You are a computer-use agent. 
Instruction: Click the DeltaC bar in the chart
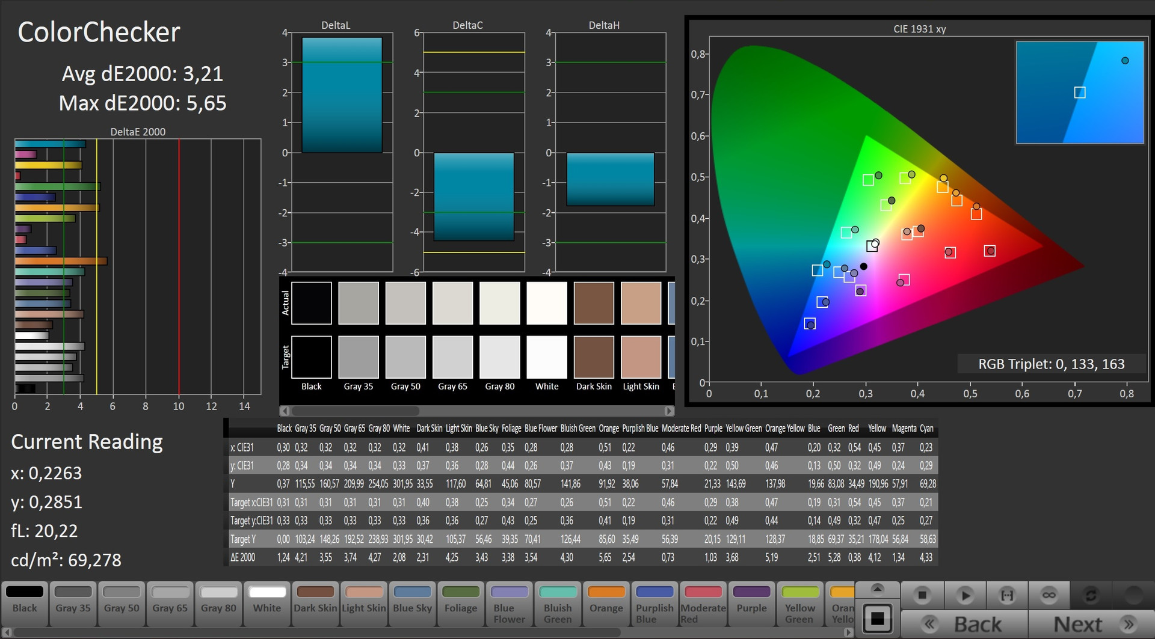coord(474,197)
